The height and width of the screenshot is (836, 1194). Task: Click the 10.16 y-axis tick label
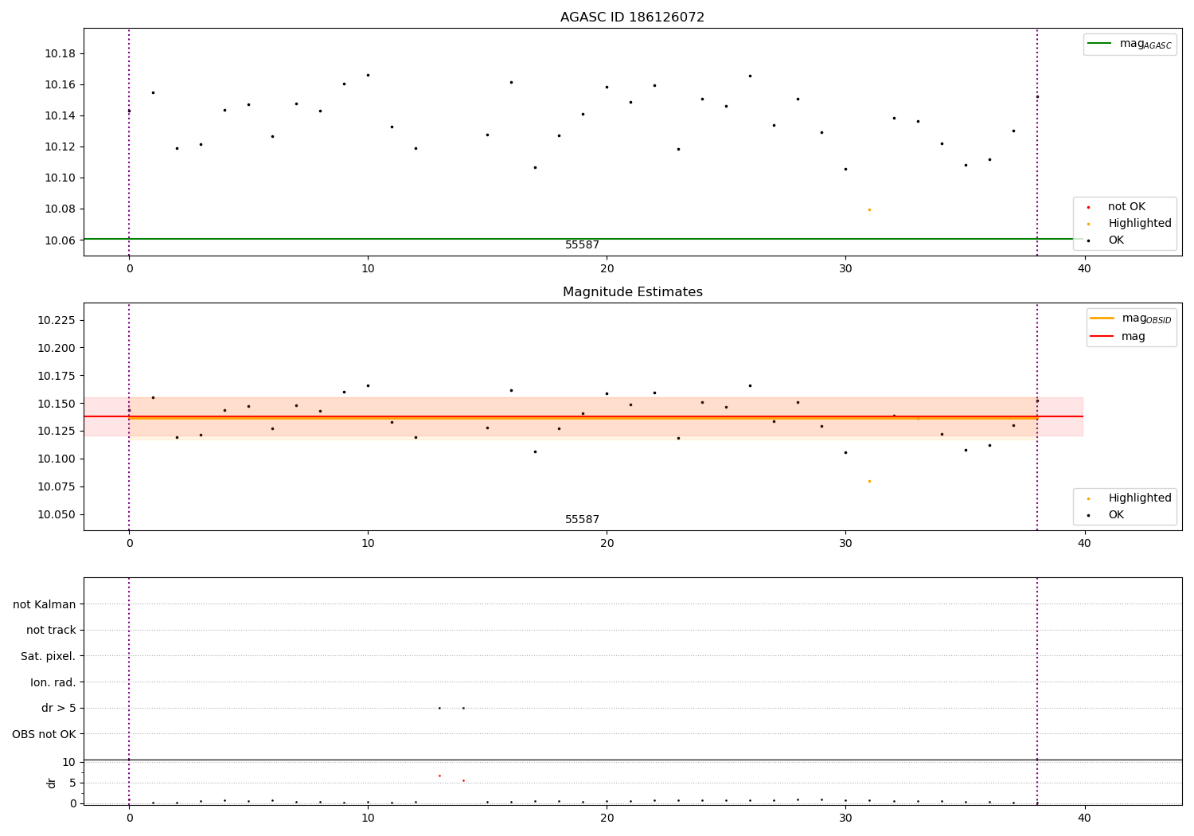click(60, 84)
